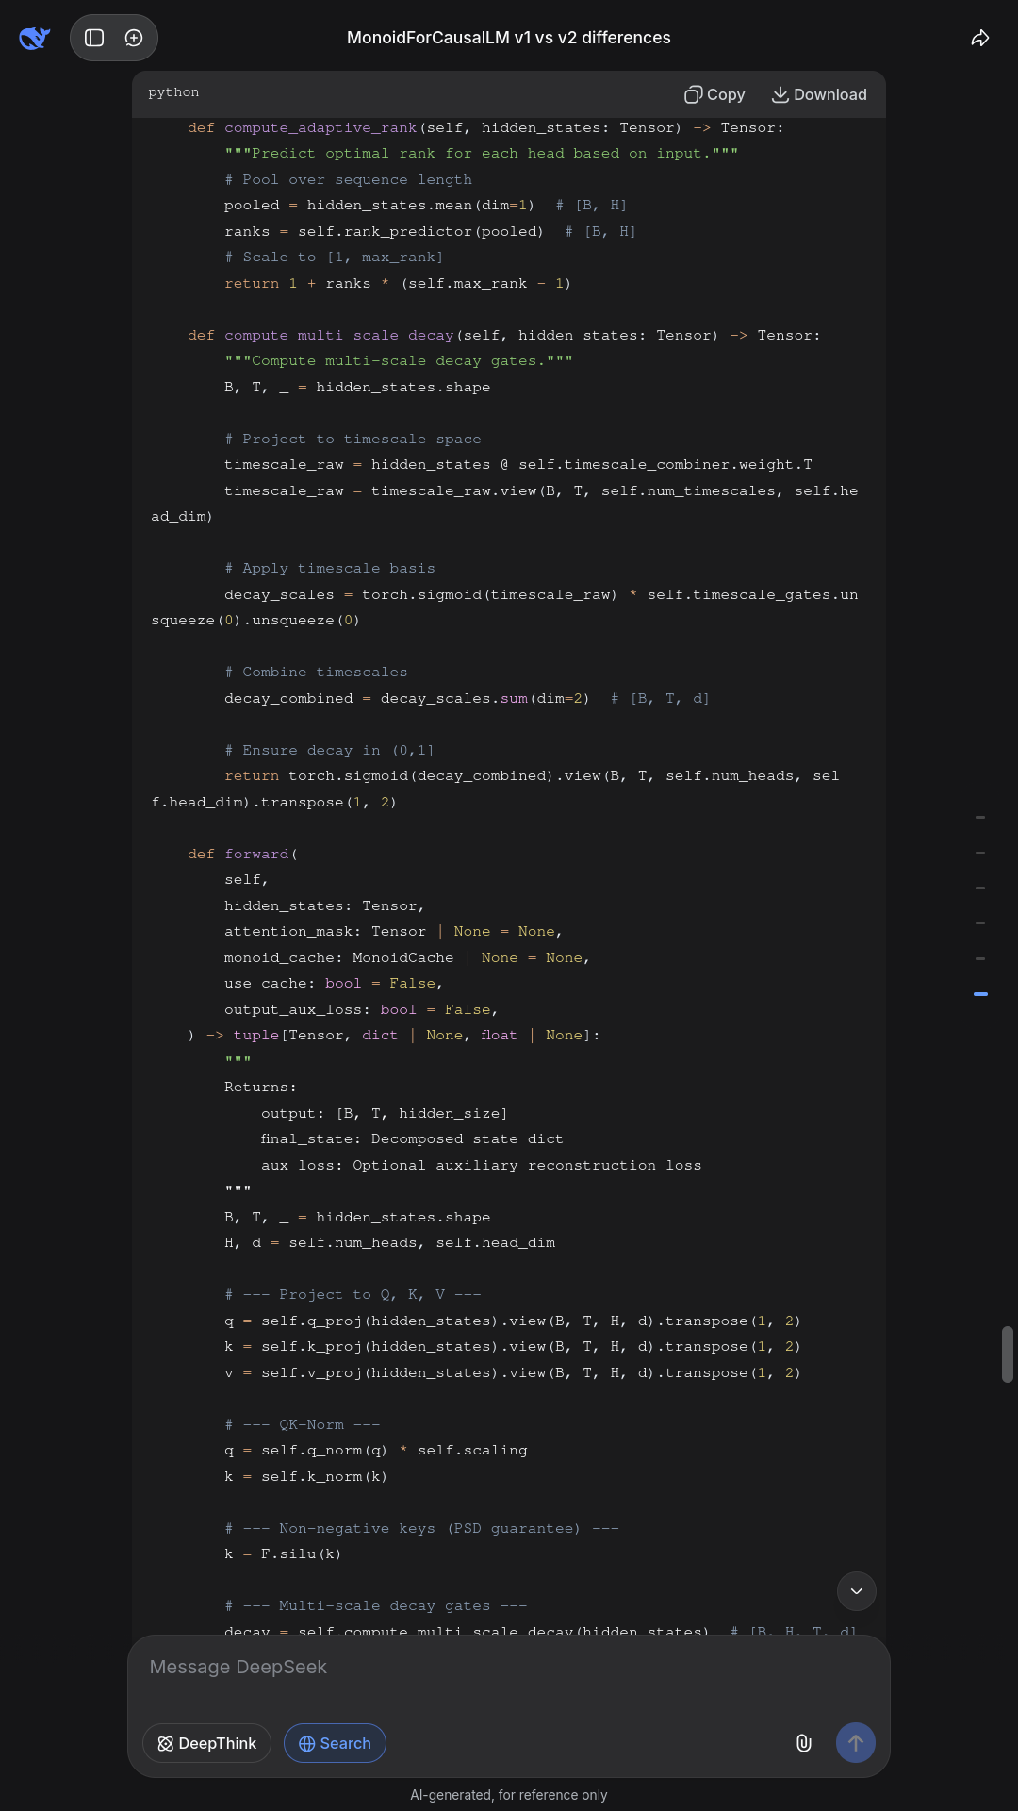This screenshot has height=1811, width=1018.
Task: Jump to the highlighted blue message marker
Action: click(x=980, y=994)
